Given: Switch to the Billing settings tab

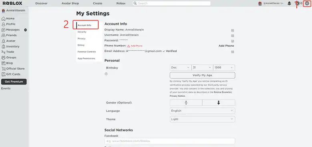Looking at the screenshot, I should (x=81, y=45).
